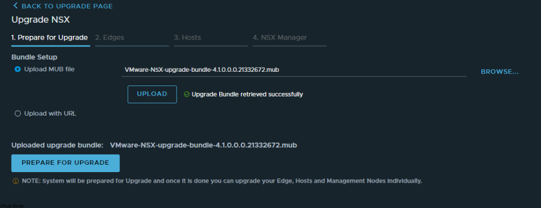
Task: Select the Upload with URL radio button
Action: [17, 114]
